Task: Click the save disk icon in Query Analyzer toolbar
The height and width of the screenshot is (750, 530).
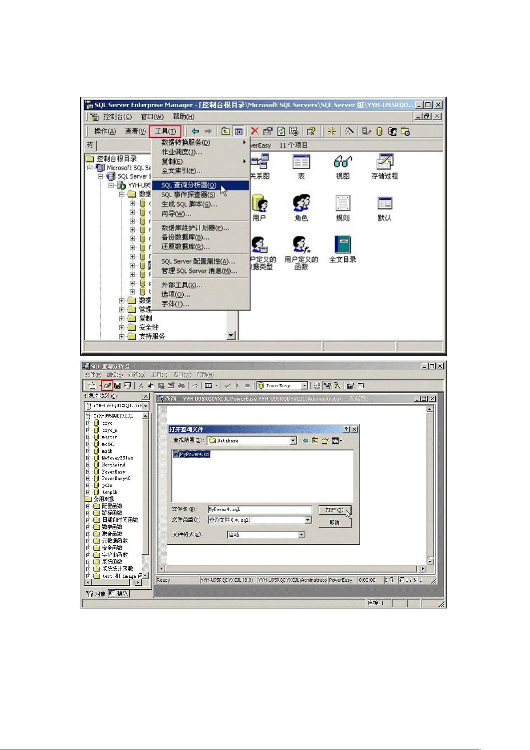Action: coord(117,385)
